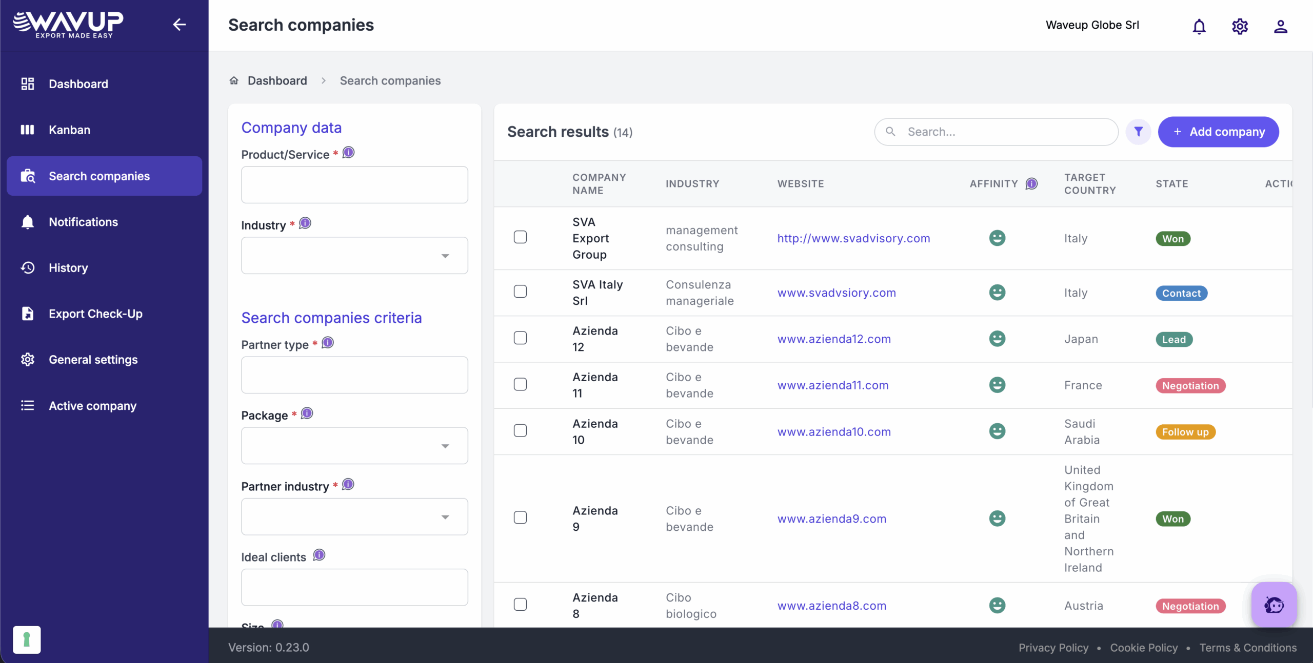Viewport: 1313px width, 663px height.
Task: Open notifications bell in top bar
Action: [x=1199, y=26]
